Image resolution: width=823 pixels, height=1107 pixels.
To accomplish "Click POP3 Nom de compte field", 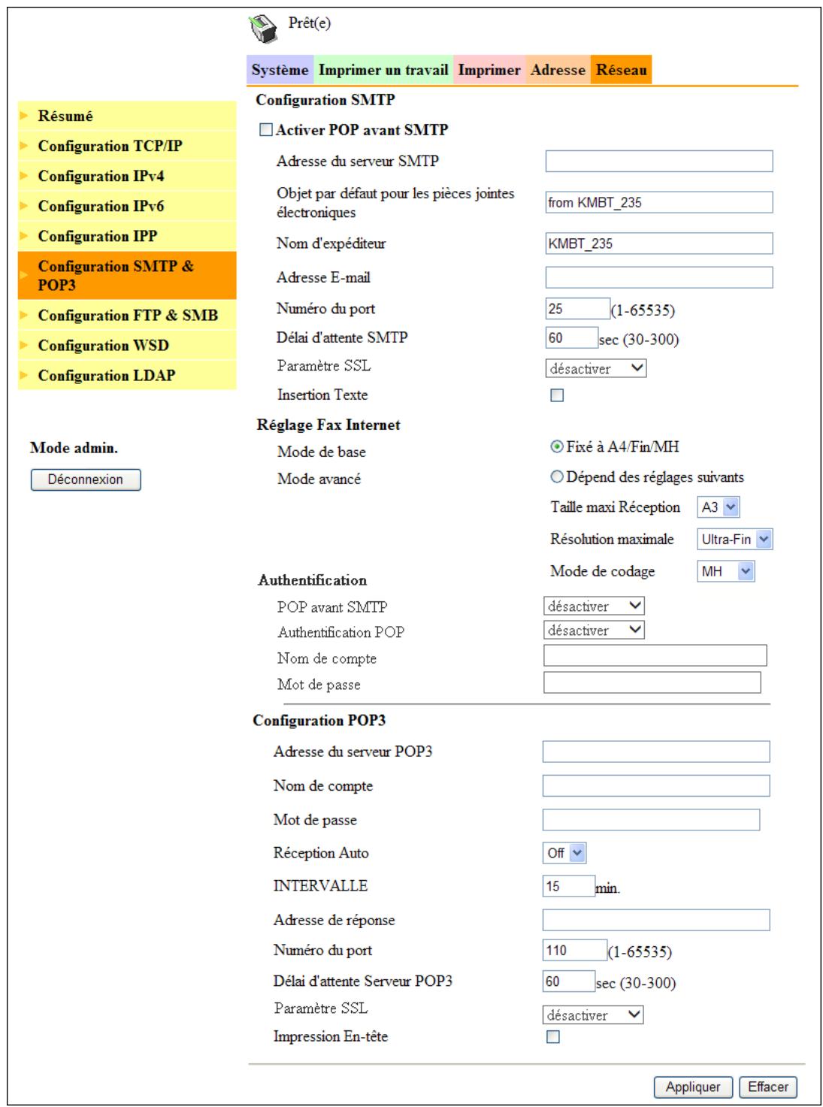I will coord(656,786).
